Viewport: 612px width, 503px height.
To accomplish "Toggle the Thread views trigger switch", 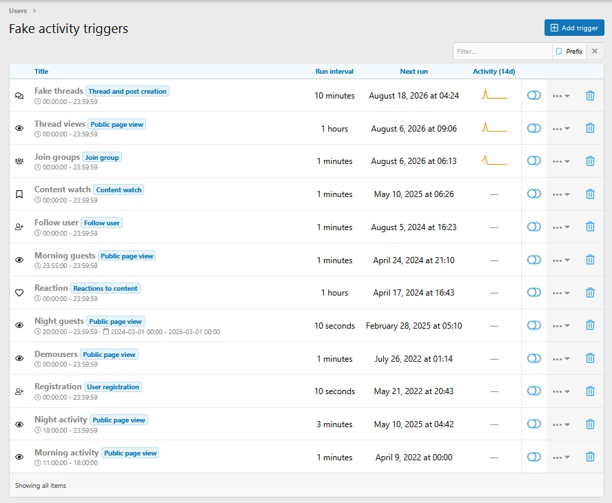I will coord(534,128).
